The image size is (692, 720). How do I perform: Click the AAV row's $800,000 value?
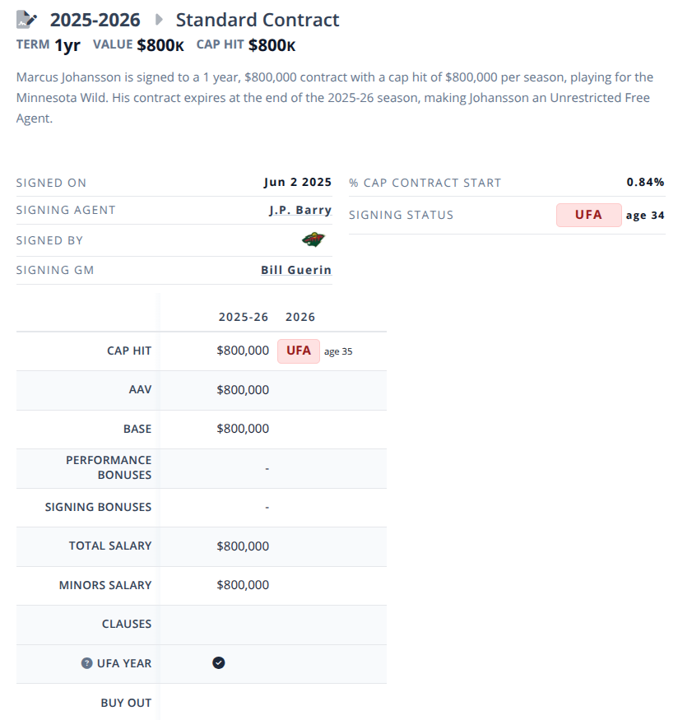point(243,390)
